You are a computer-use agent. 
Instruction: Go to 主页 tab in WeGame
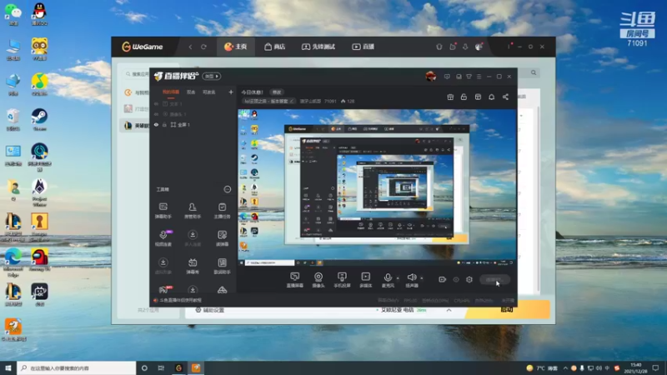click(x=236, y=47)
